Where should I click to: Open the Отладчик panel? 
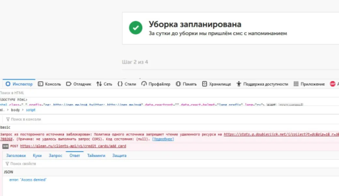pyautogui.click(x=79, y=84)
